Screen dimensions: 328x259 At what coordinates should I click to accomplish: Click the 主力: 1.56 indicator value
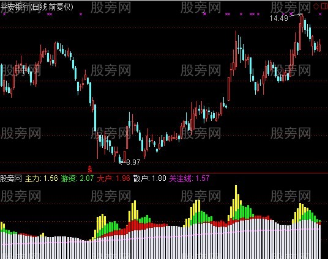(42, 178)
